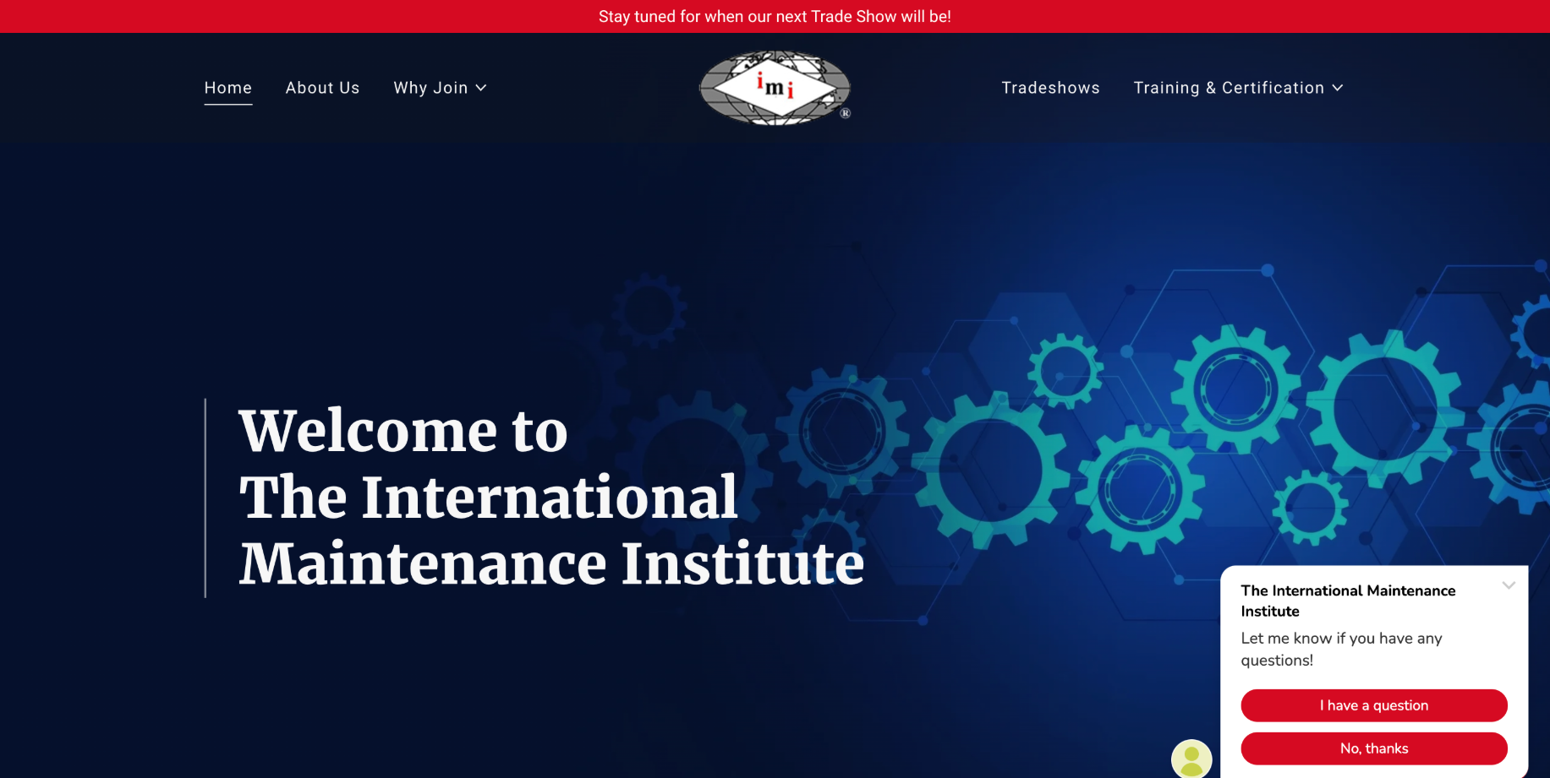The height and width of the screenshot is (778, 1550).
Task: Navigate to the Tradeshows page
Action: [1050, 88]
